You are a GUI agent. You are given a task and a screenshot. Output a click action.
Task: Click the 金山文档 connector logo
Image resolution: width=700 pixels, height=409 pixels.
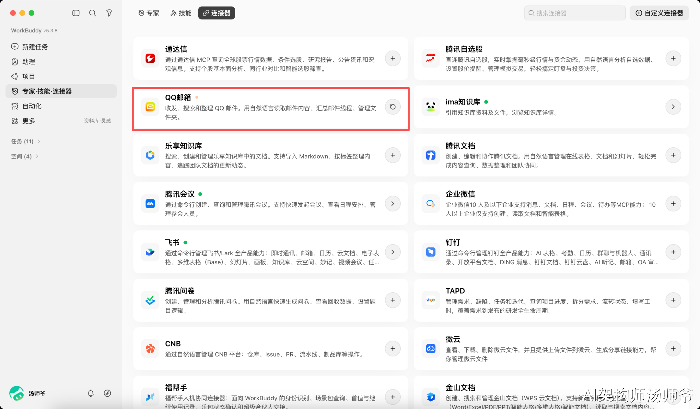click(431, 397)
